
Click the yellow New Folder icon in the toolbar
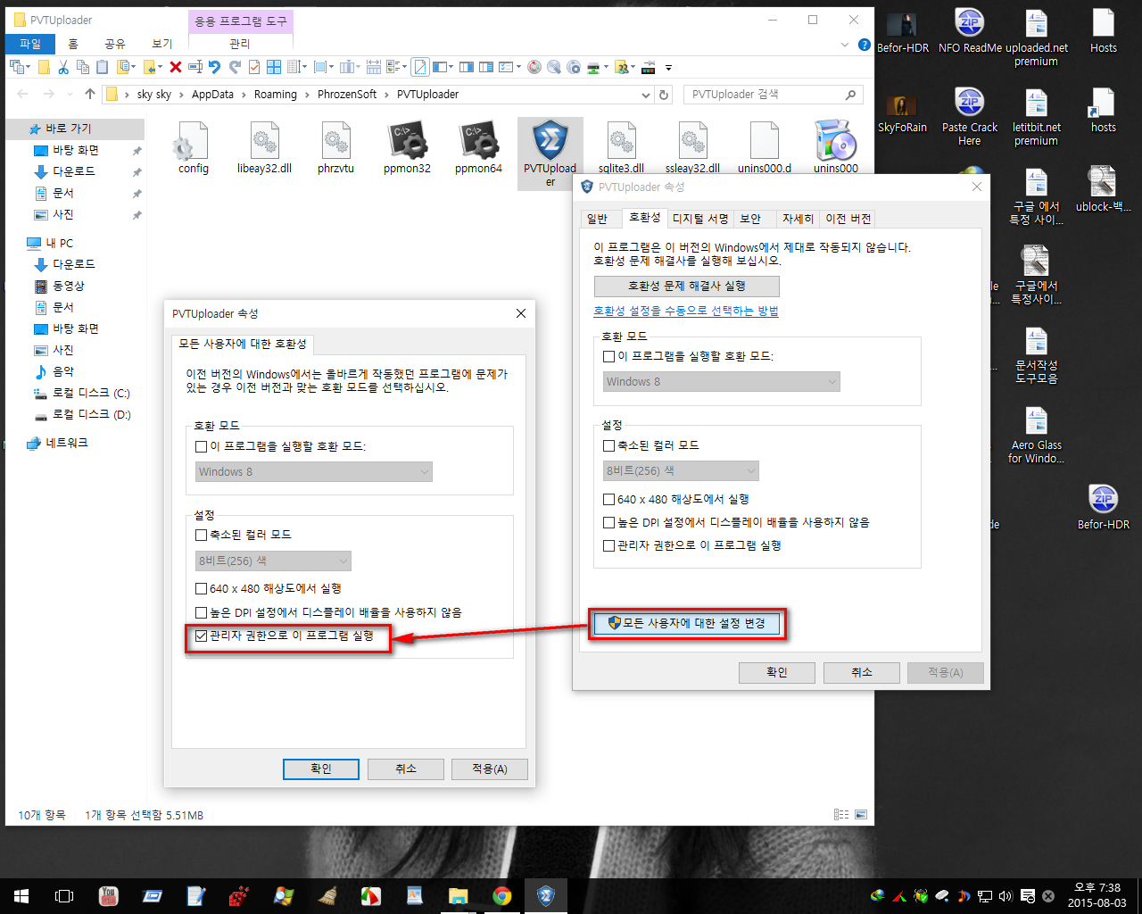coord(44,67)
